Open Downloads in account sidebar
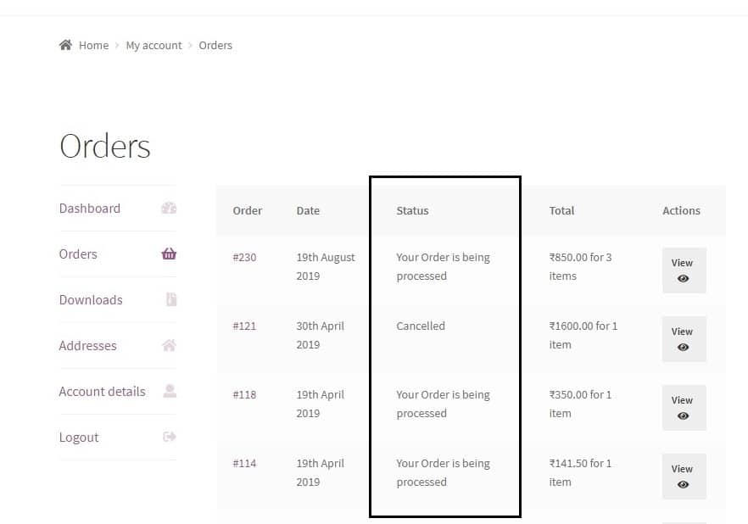The image size is (748, 524). 91,300
